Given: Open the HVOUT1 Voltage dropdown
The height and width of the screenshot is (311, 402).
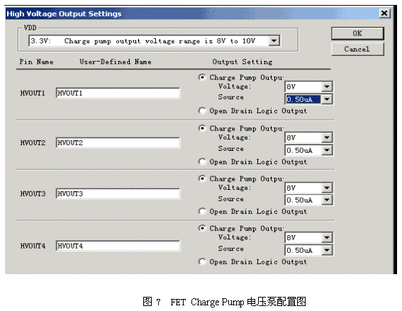Looking at the screenshot, I should pos(327,86).
